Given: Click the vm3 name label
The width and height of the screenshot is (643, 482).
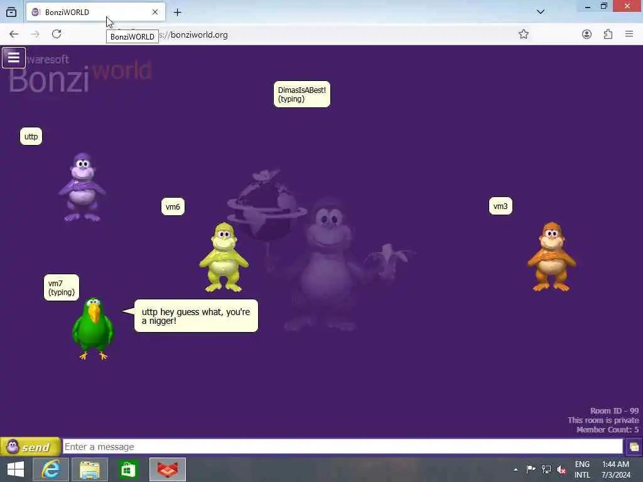Looking at the screenshot, I should 500,206.
